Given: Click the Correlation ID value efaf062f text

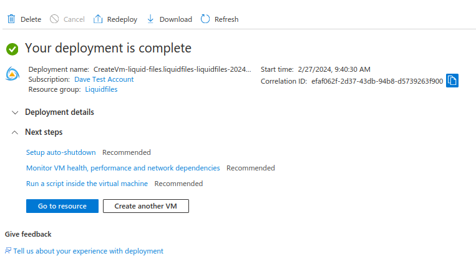Looking at the screenshot, I should click(x=377, y=81).
